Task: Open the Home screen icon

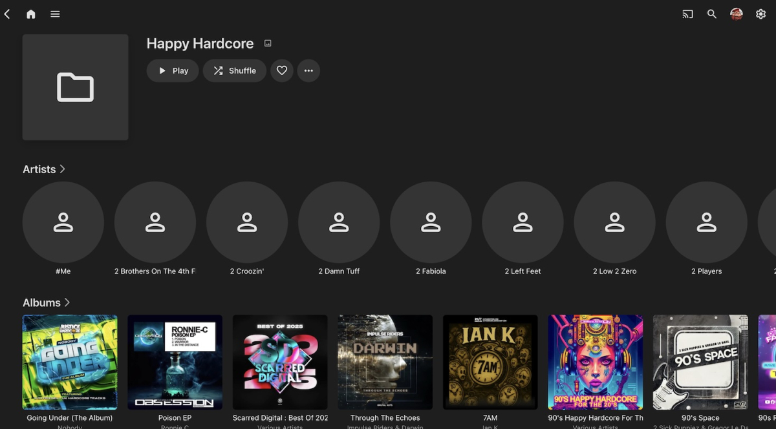Action: [30, 14]
